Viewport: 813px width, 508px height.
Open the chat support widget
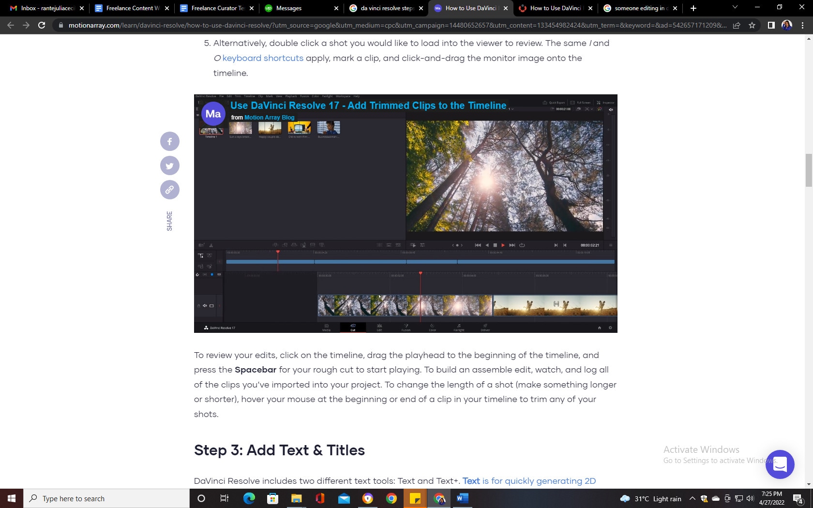pyautogui.click(x=780, y=464)
